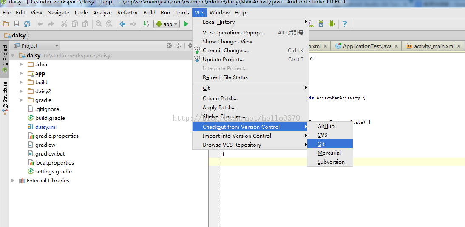This screenshot has width=465, height=227.
Task: Click the Synchronize refresh arrows icon
Action: click(27, 24)
